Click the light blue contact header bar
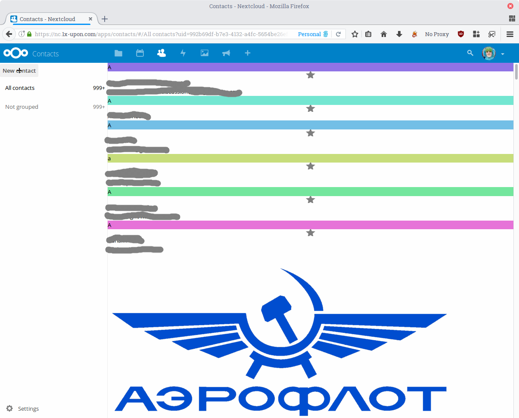The height and width of the screenshot is (418, 519). coord(311,125)
